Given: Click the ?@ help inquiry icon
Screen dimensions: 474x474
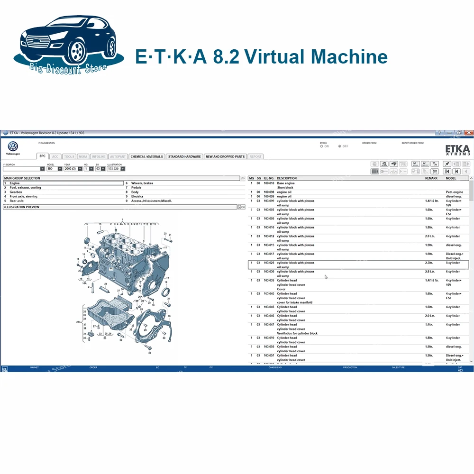Looking at the screenshot, I should point(403,164).
